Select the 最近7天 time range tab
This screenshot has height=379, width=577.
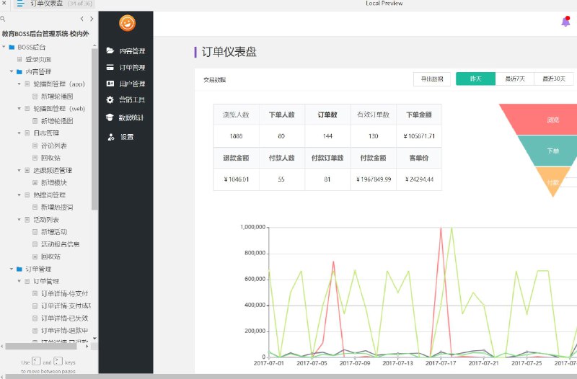click(515, 79)
